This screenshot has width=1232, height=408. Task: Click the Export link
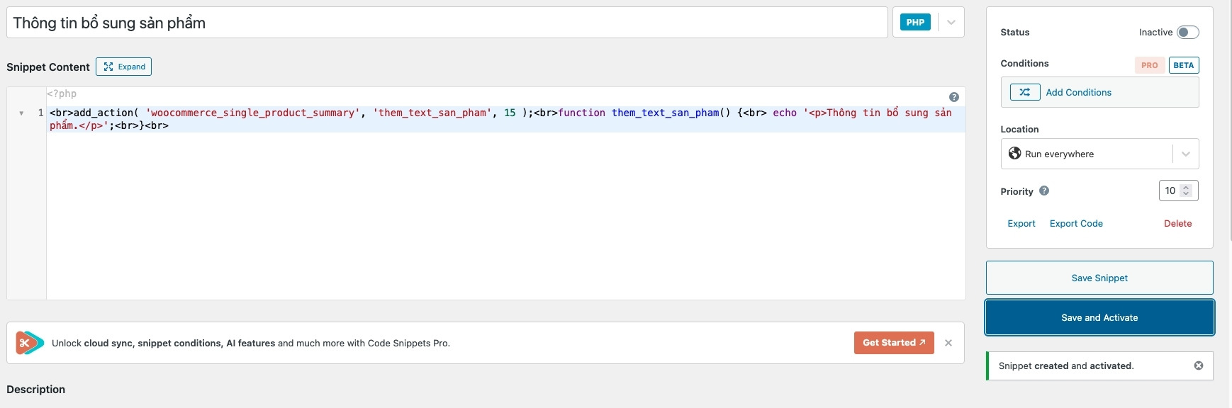(1021, 223)
